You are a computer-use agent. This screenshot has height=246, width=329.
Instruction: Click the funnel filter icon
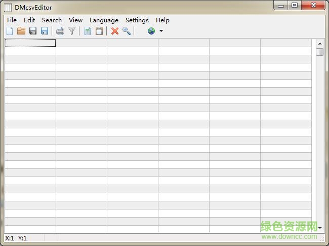(x=72, y=31)
